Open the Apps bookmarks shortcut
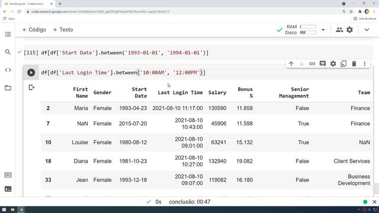The height and width of the screenshot is (213, 379). coord(9,18)
